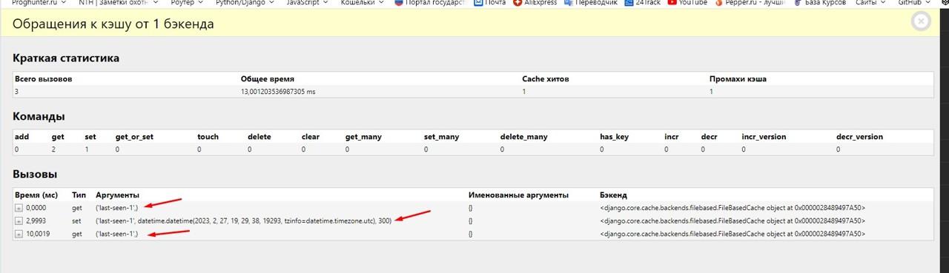Click the Краткая статистика heading
Screen dimensions: 949x273
click(66, 58)
